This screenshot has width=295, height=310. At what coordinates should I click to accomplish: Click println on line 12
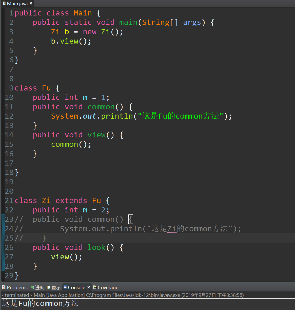(117, 116)
